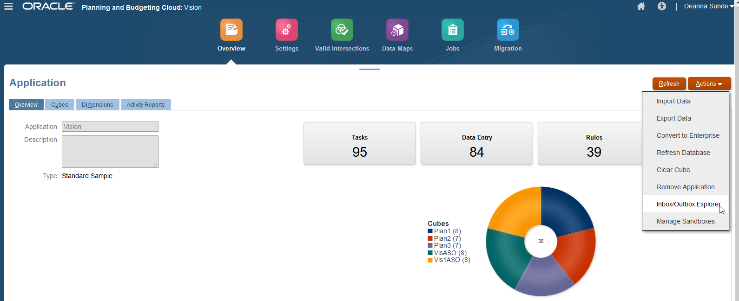Select Manage Sandboxes menu item
This screenshot has height=301, width=739.
tap(686, 221)
